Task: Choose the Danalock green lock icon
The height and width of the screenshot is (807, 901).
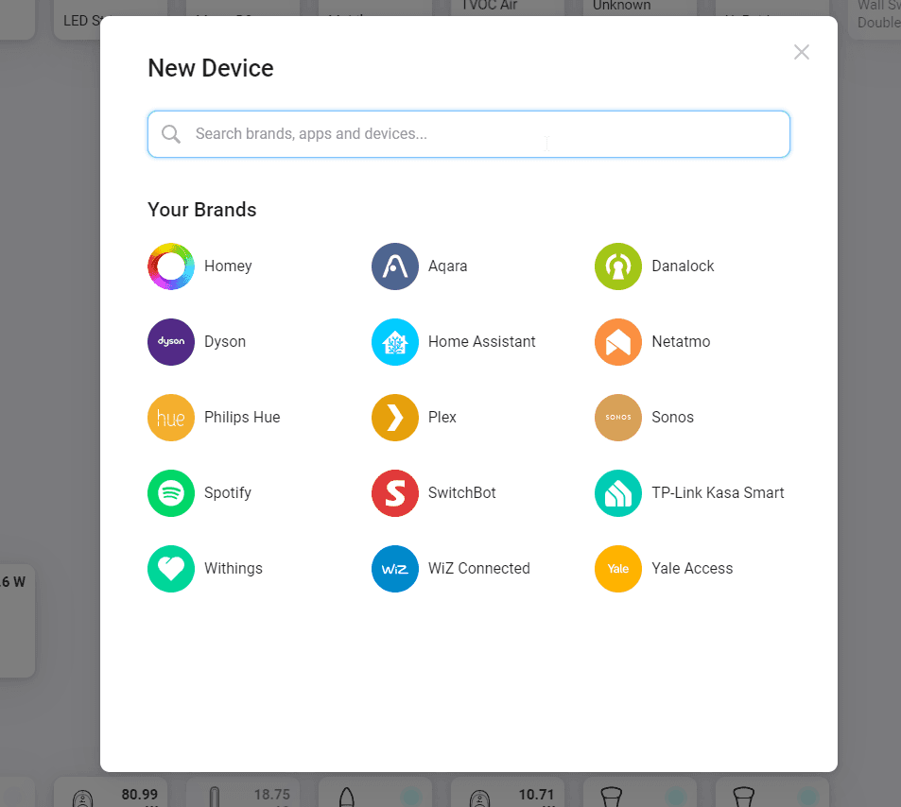Action: 618,266
